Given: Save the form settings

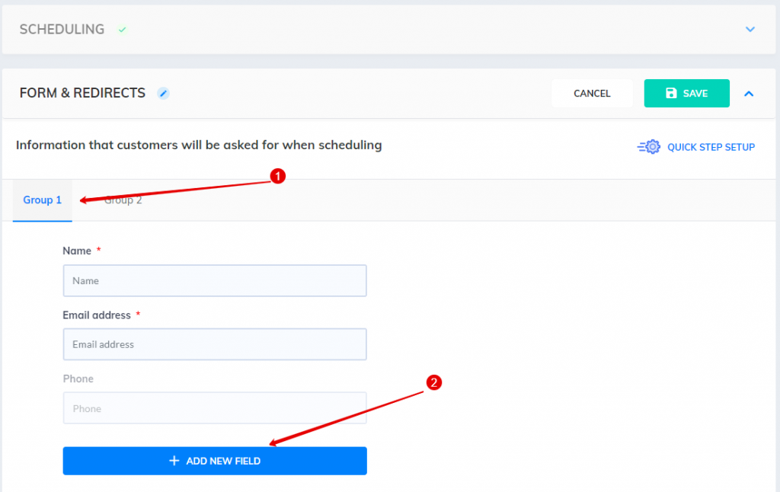Looking at the screenshot, I should (686, 93).
